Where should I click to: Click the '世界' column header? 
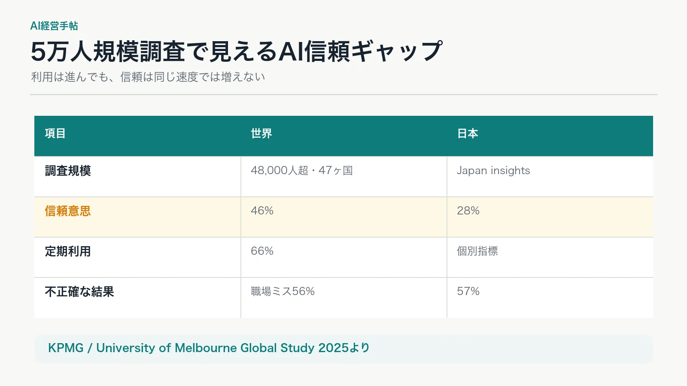tap(261, 133)
